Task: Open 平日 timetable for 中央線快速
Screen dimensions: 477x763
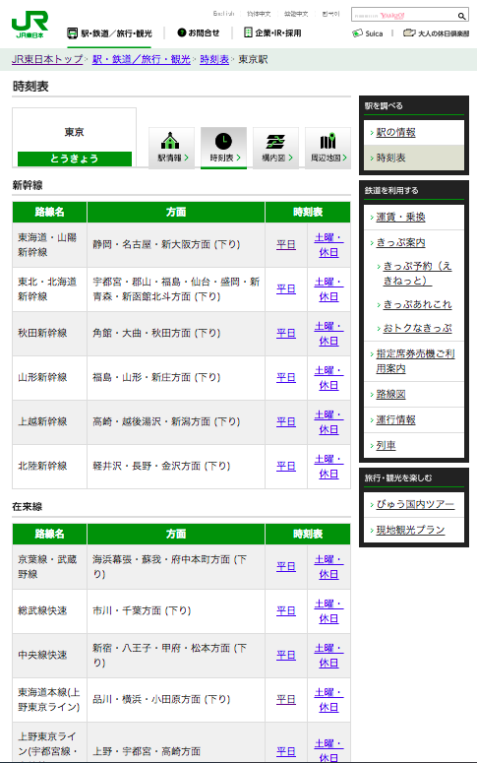Action: [x=286, y=656]
